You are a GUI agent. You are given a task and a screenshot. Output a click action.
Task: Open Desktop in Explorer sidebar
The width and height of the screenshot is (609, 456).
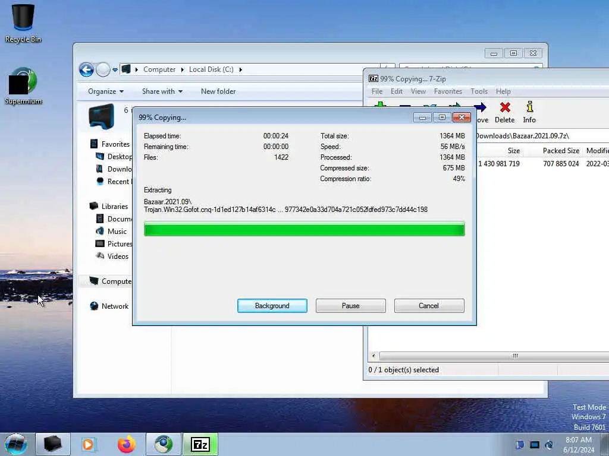(x=115, y=156)
